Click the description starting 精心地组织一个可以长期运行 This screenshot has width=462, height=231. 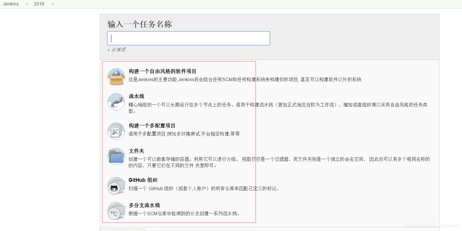point(278,108)
